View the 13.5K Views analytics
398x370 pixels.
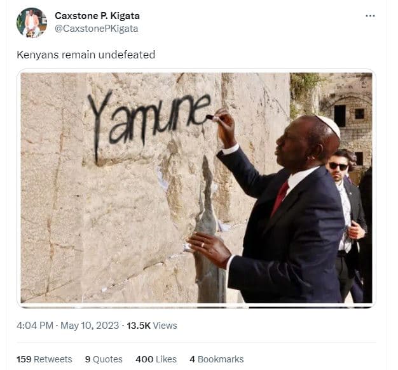[x=152, y=326]
